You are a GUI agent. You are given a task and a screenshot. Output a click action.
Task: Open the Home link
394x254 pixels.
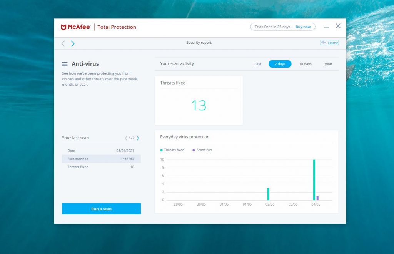[x=333, y=43]
